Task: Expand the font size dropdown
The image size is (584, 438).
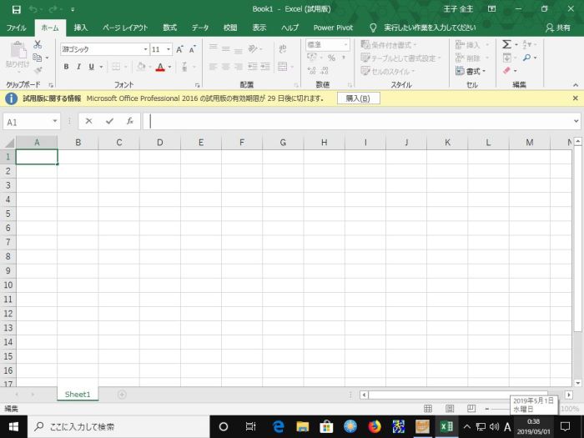Action: [168, 49]
